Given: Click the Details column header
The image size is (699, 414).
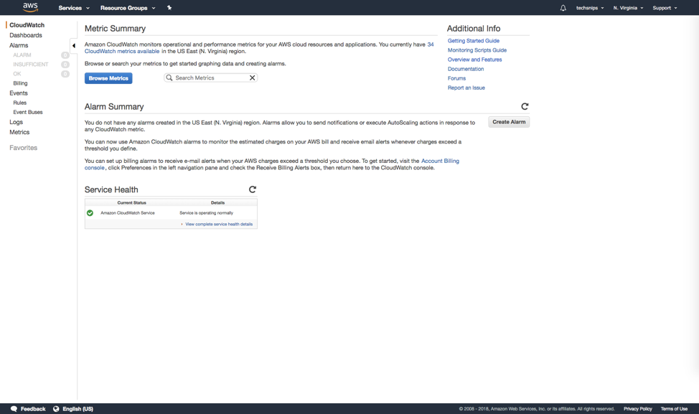Looking at the screenshot, I should (x=217, y=203).
